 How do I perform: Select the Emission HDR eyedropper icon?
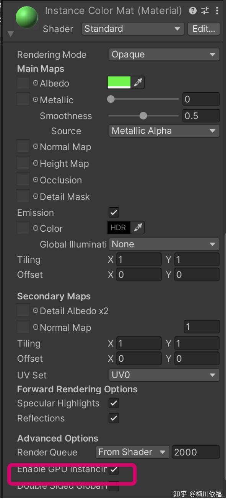click(137, 227)
